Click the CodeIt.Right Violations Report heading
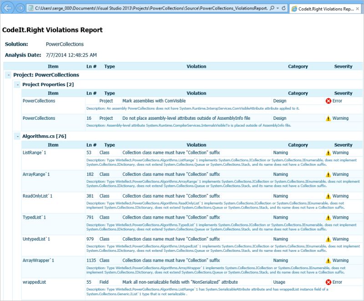The height and width of the screenshot is (301, 364). click(52, 30)
